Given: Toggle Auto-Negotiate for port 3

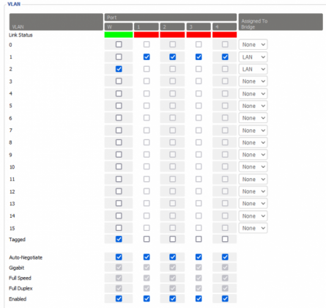Looking at the screenshot, I should (199, 257).
